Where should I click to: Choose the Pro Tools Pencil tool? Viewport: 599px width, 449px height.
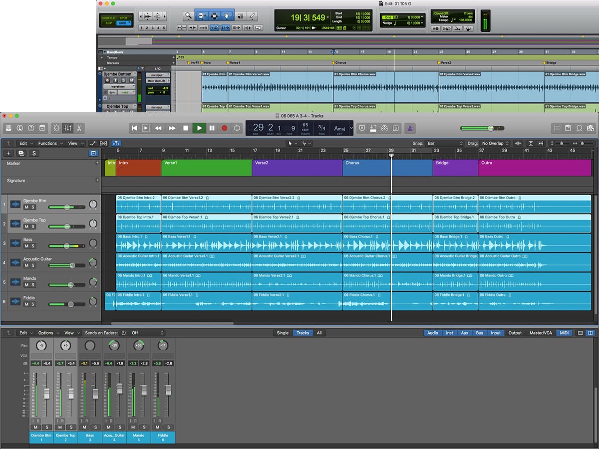[x=253, y=16]
